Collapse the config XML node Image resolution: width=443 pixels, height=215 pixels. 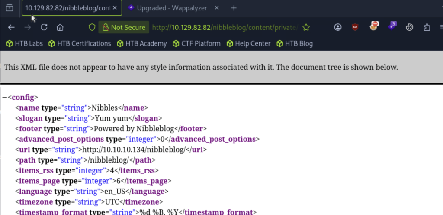click(4, 98)
